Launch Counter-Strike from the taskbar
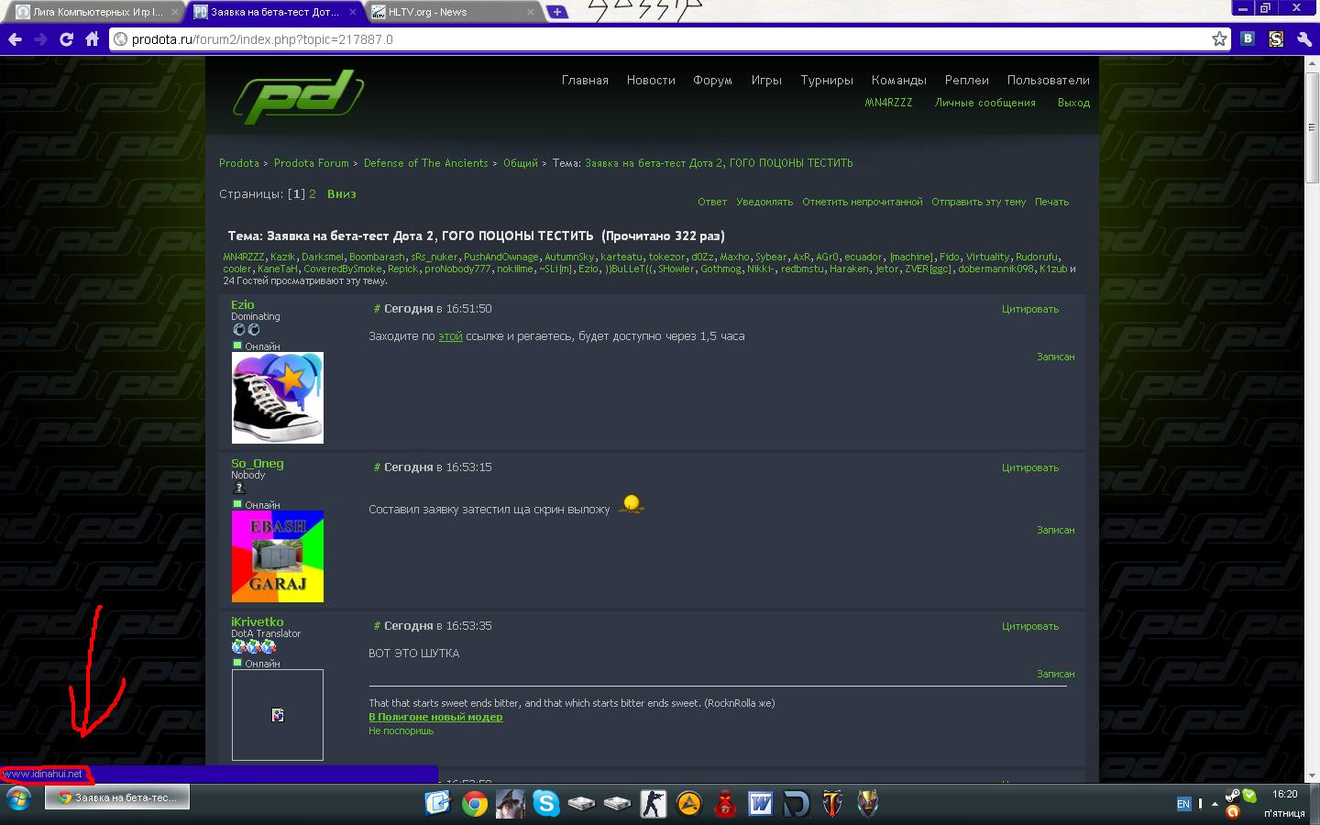This screenshot has height=825, width=1320. 654,804
